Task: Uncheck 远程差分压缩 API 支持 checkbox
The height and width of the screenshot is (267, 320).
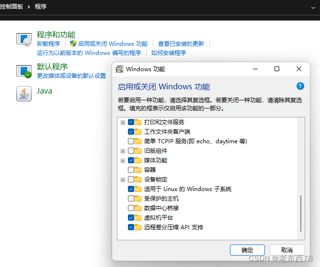Action: 131,227
